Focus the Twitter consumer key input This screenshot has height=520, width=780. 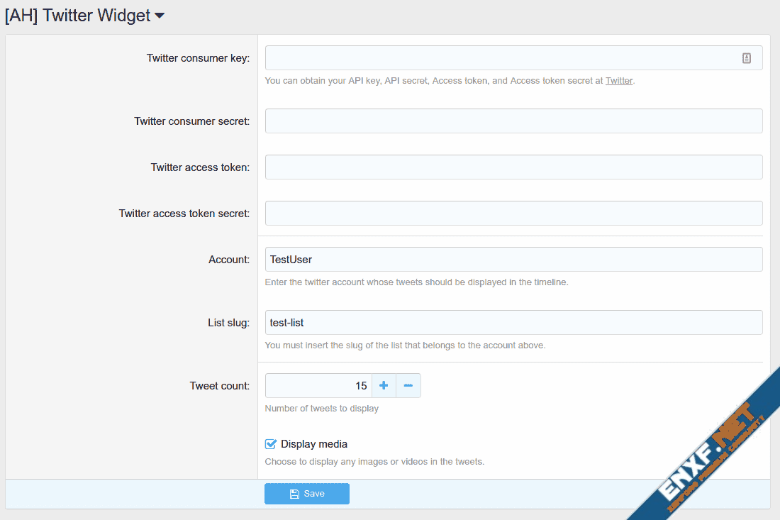pos(496,58)
